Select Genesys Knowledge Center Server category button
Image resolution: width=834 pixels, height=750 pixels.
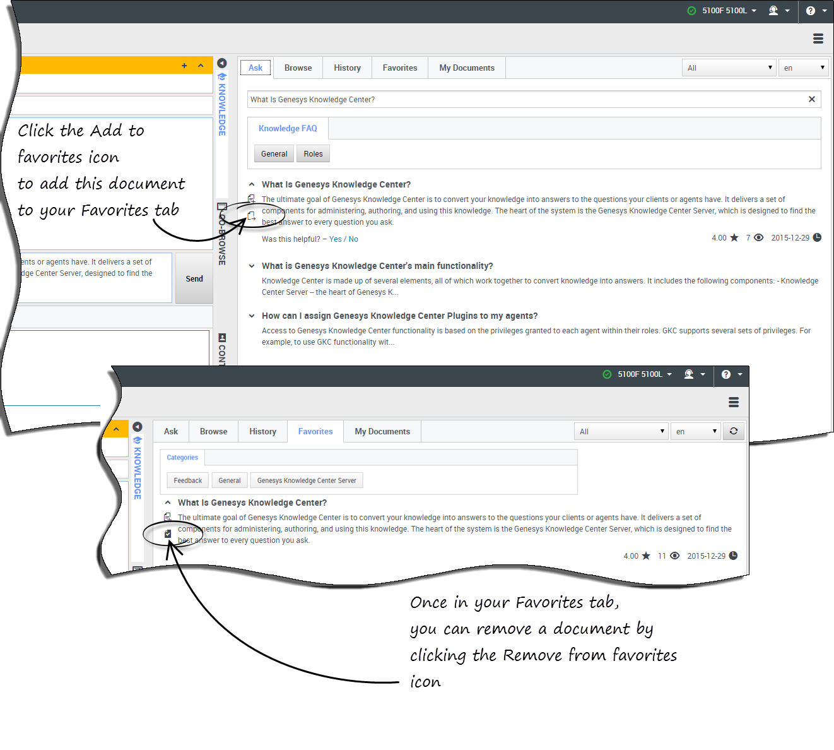(307, 480)
